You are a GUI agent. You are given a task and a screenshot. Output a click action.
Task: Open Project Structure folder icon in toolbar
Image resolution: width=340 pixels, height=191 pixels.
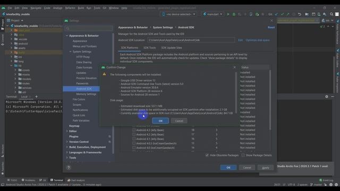pos(307,14)
